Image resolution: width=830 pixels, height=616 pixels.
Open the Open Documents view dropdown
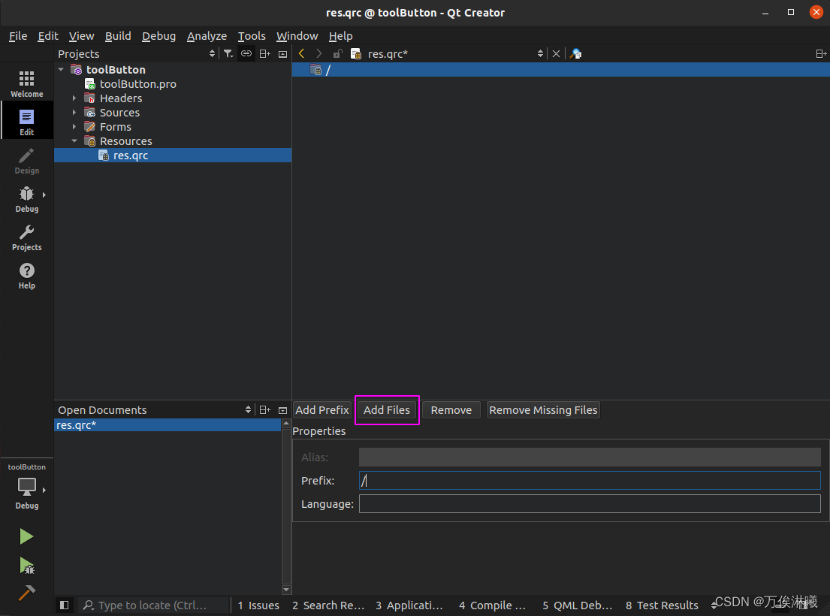(x=248, y=409)
